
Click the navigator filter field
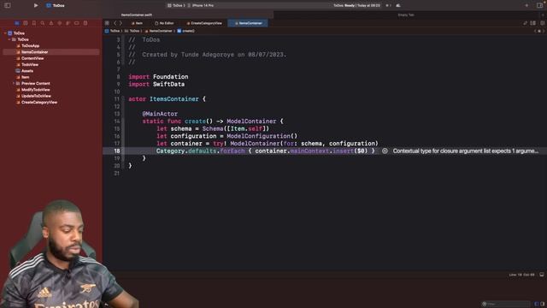tap(506, 304)
